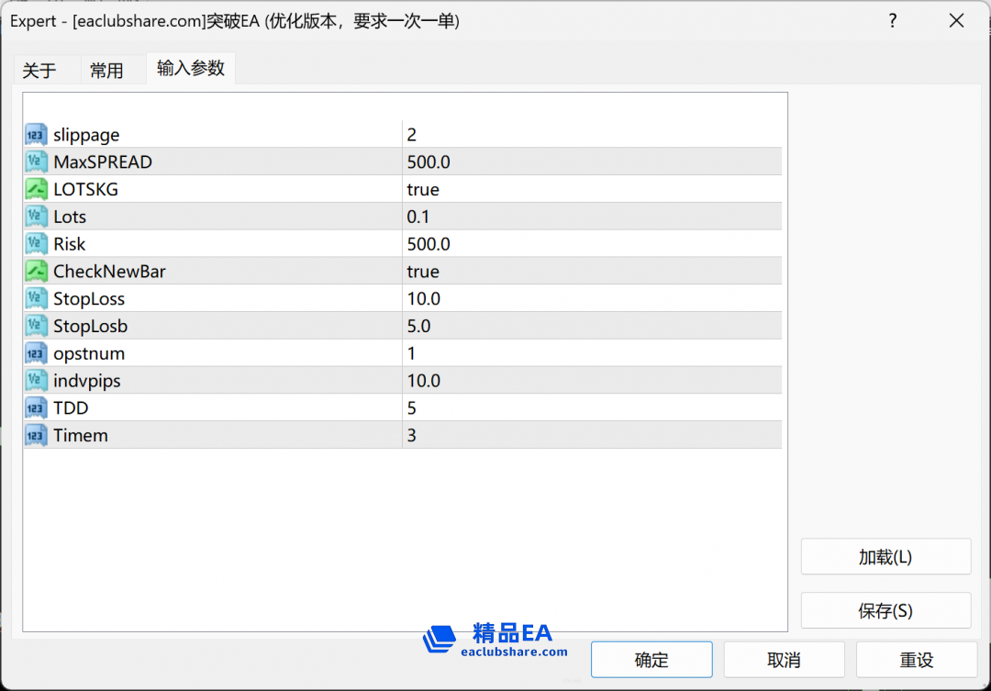Click the icon next to Lots parameter
The width and height of the screenshot is (991, 691).
36,217
